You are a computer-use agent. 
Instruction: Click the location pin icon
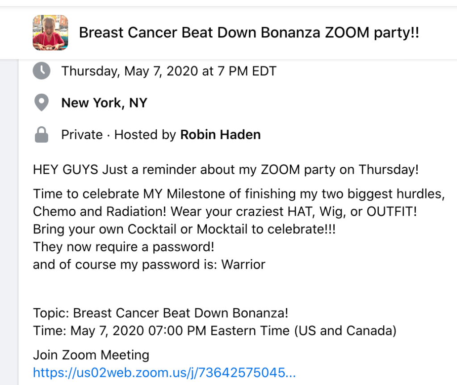[x=42, y=103]
